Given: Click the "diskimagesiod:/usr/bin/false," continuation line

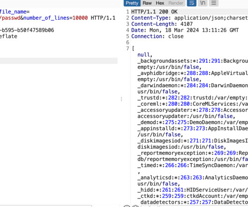Looking at the screenshot, I should [182, 147].
